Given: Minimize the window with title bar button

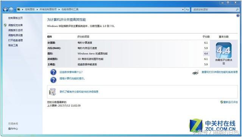Looking at the screenshot, I should click(x=222, y=2).
